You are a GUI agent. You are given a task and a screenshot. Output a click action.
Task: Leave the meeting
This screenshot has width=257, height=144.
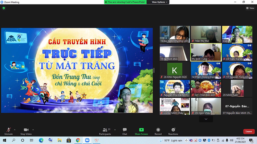click(249, 132)
